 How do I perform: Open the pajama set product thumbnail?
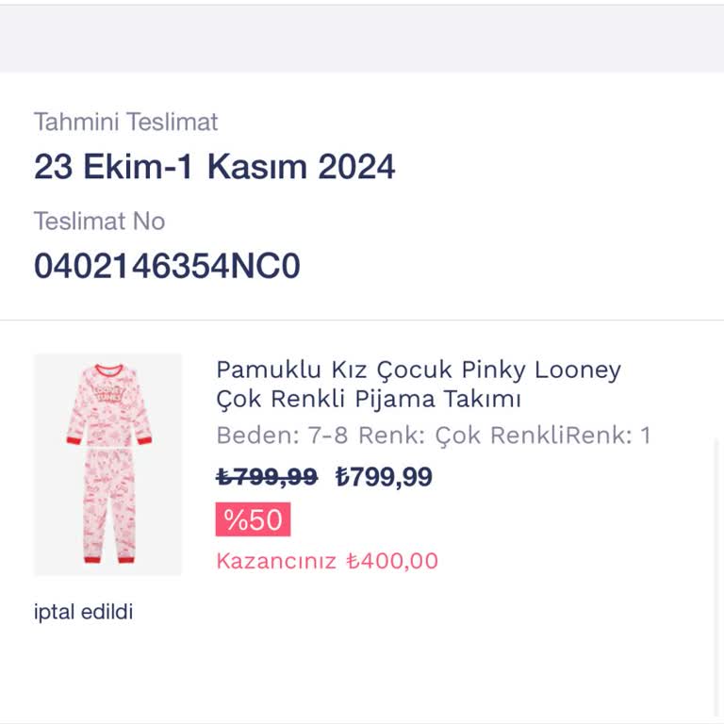(x=107, y=464)
